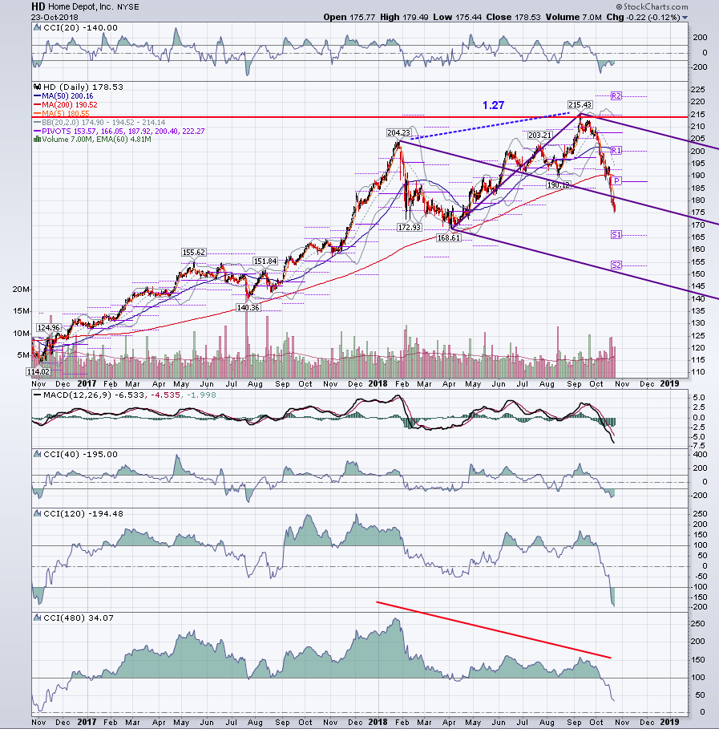Click the area icon beside CCI(20) label
Screen dimensions: 719x729
pyautogui.click(x=37, y=27)
